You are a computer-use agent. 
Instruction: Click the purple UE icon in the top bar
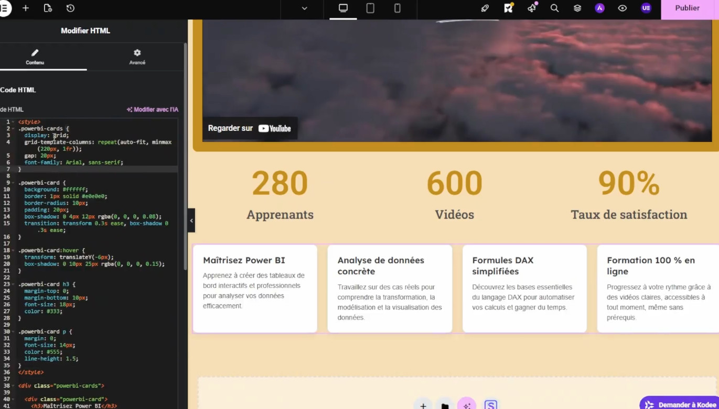point(646,8)
